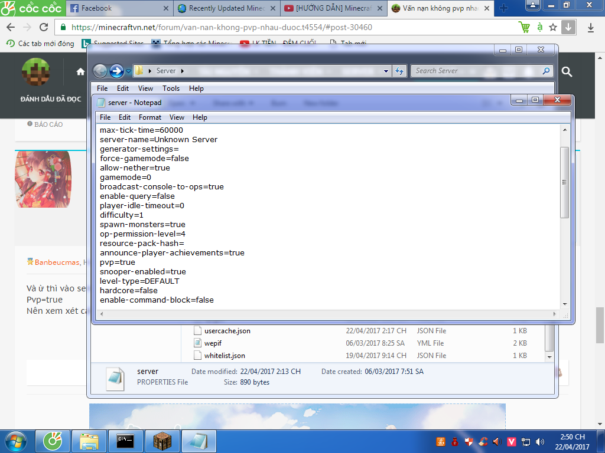Click the browser address bar URL

pyautogui.click(x=222, y=27)
